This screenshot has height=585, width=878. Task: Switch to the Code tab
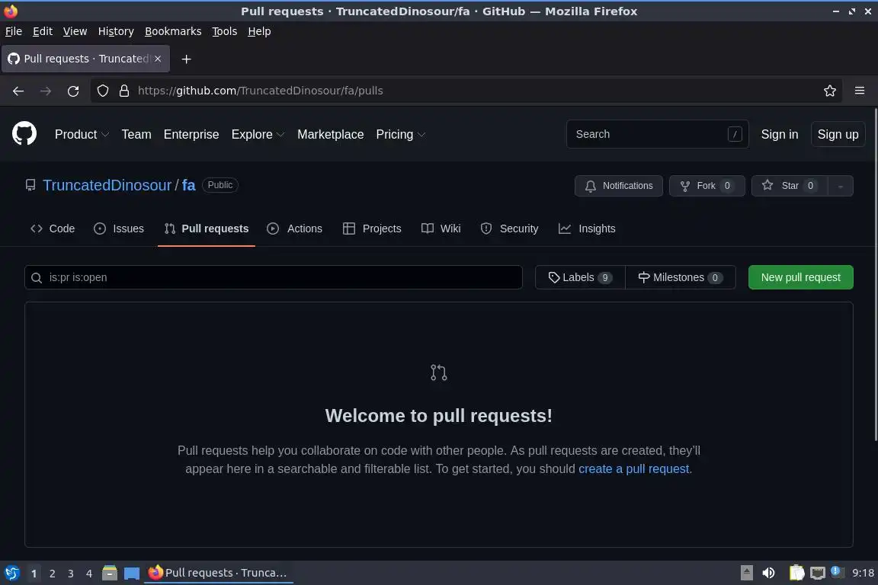pos(53,229)
